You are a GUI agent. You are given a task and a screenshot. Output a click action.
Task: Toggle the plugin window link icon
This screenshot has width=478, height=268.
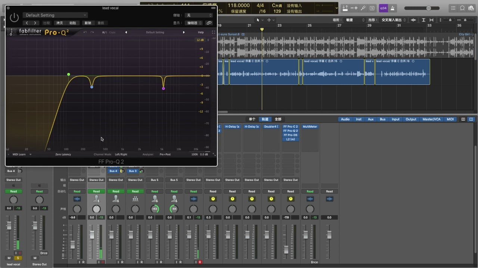pyautogui.click(x=209, y=23)
